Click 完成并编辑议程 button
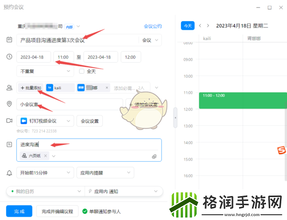 (x=57, y=211)
